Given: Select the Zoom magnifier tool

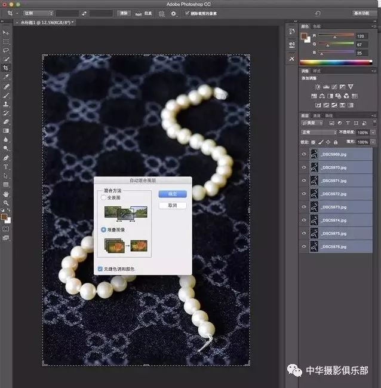Looking at the screenshot, I should click(6, 203).
